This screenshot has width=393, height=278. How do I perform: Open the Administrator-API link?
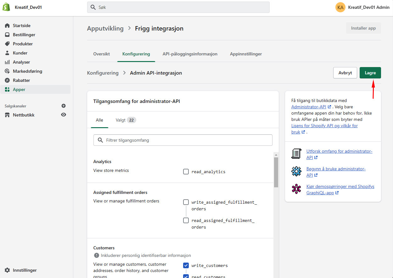point(309,107)
